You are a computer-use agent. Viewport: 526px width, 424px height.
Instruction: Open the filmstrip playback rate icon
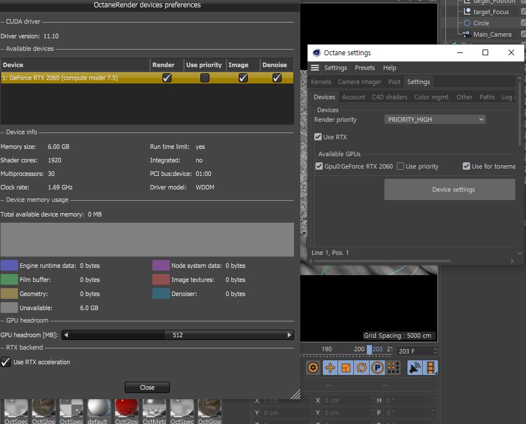pyautogui.click(x=431, y=368)
